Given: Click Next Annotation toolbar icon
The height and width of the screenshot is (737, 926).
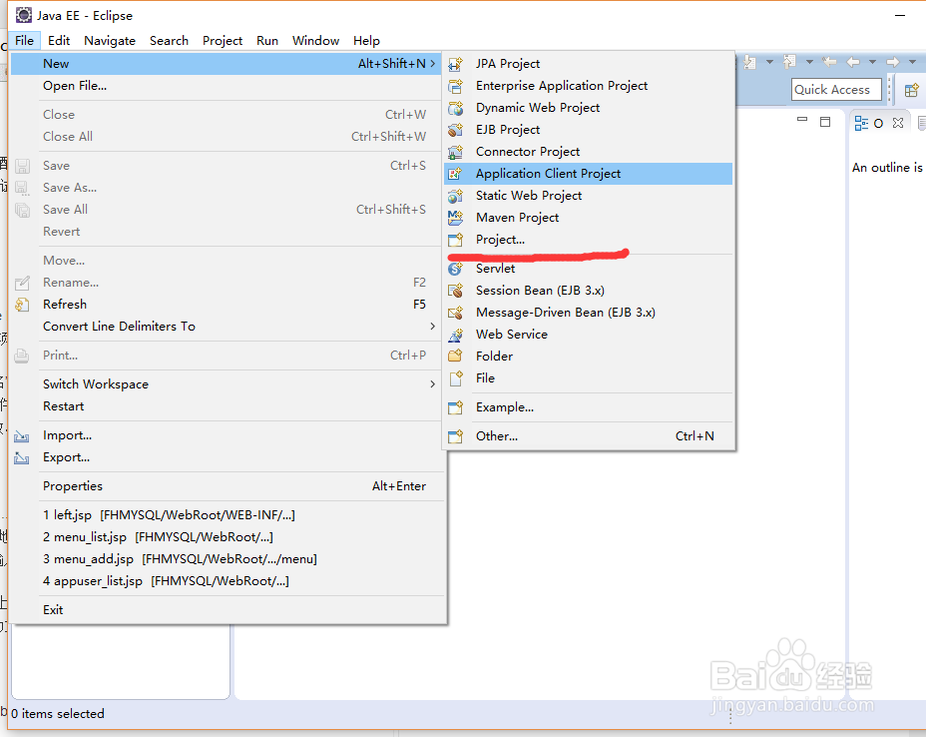Looking at the screenshot, I should coord(750,62).
